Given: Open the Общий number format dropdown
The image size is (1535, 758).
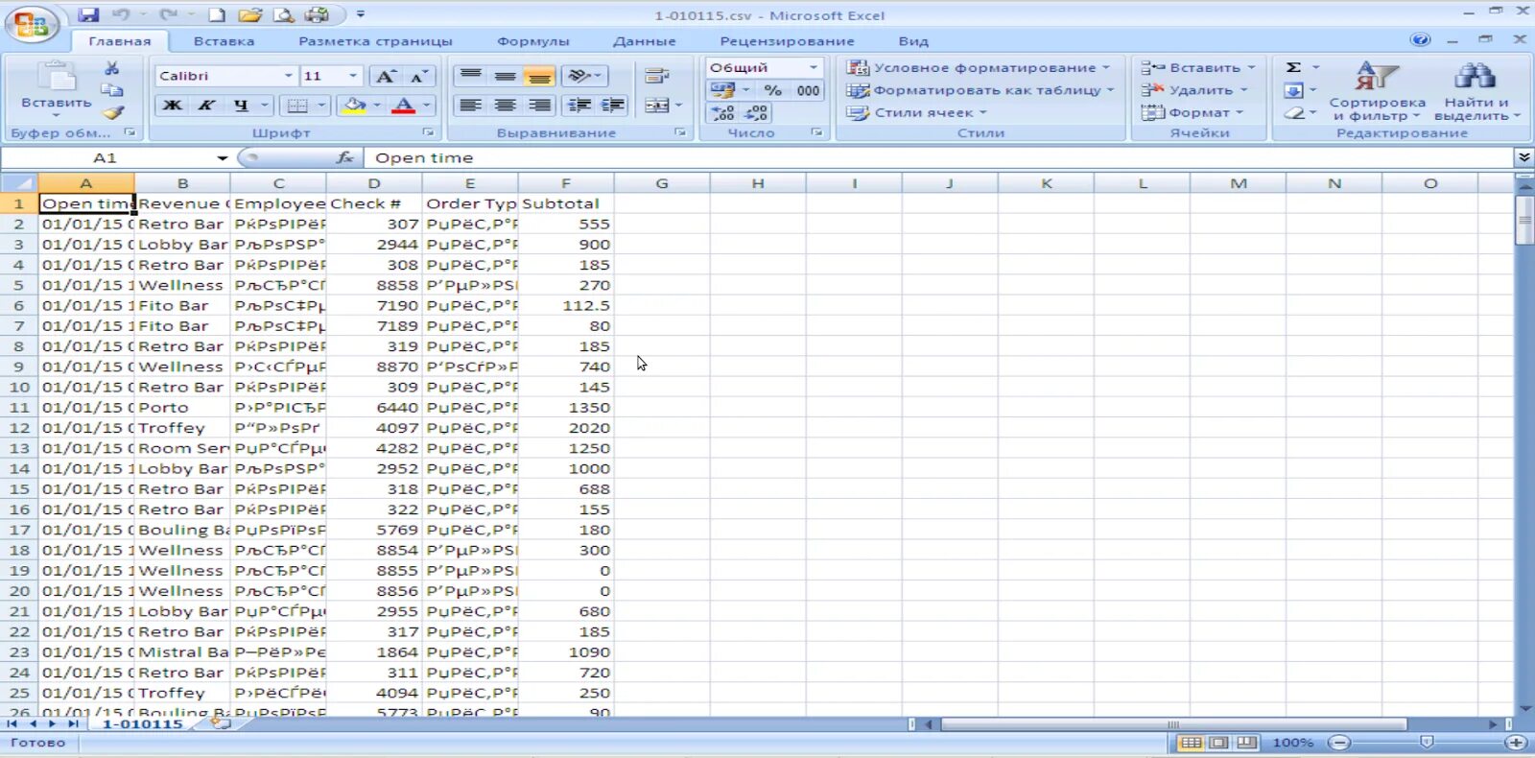Looking at the screenshot, I should pos(813,67).
